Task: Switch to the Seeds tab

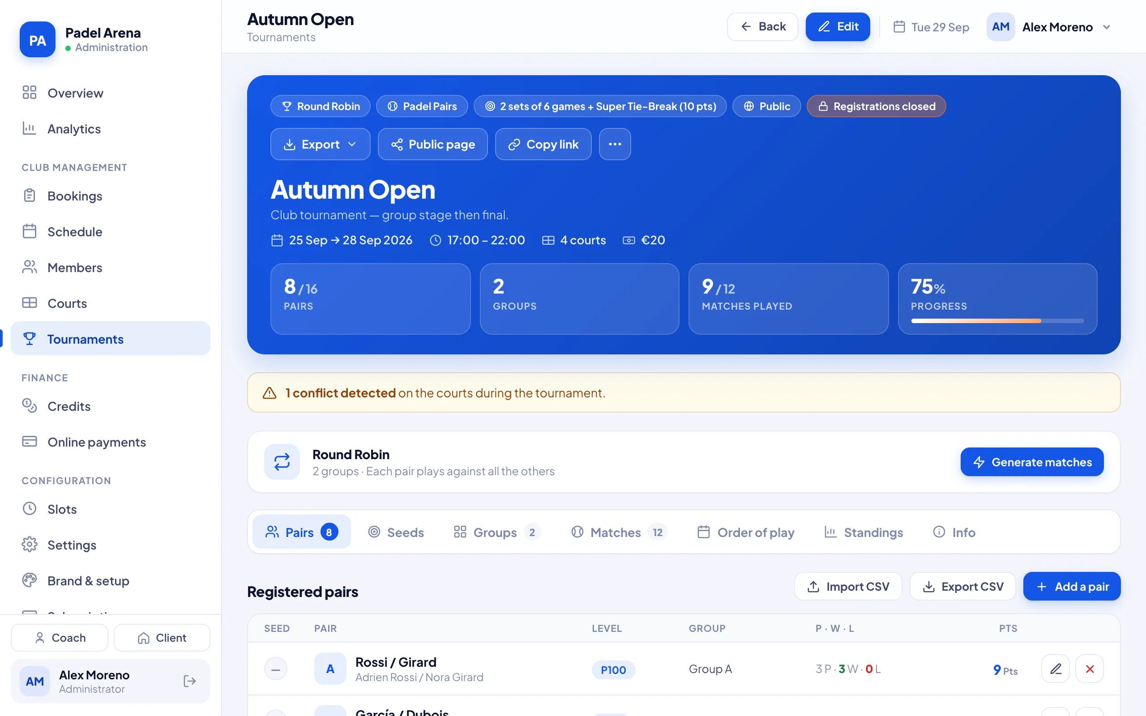Action: click(396, 532)
